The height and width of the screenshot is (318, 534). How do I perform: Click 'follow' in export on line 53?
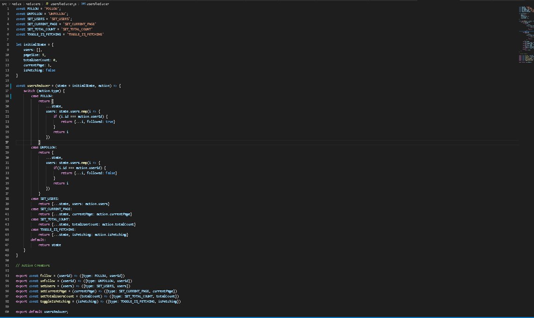[x=46, y=276]
